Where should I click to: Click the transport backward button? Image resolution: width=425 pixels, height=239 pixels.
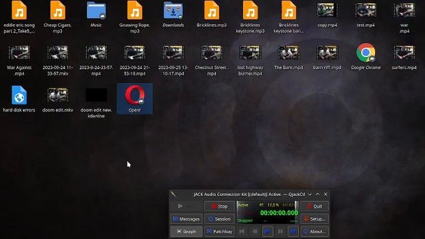click(255, 232)
